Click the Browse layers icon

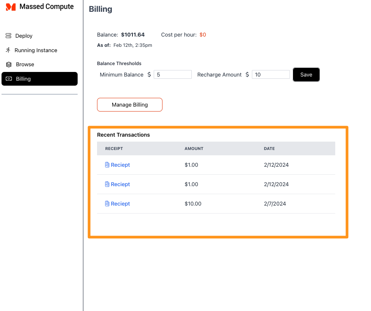9,64
